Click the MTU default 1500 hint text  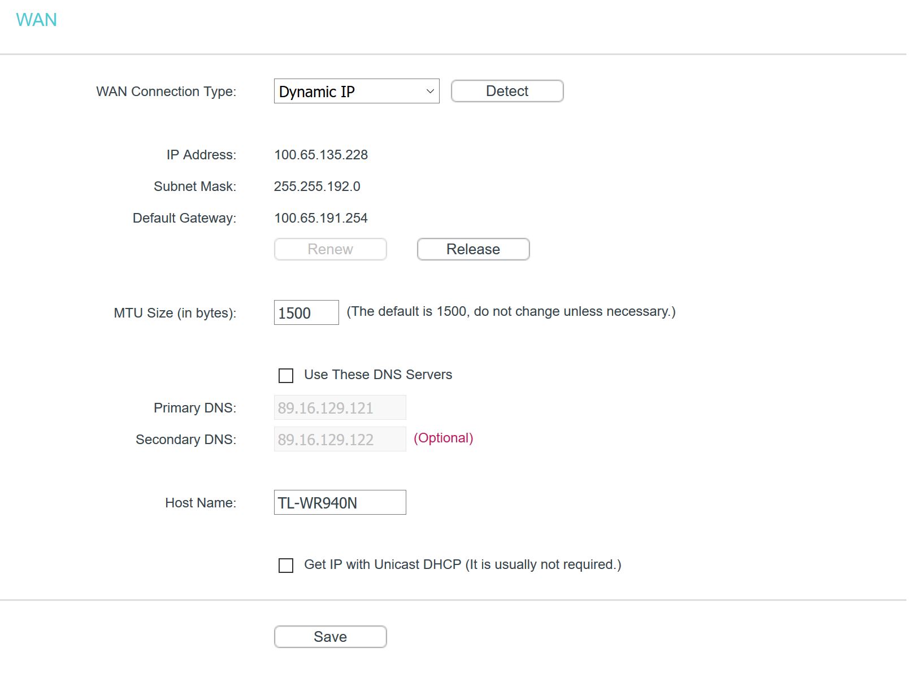510,312
